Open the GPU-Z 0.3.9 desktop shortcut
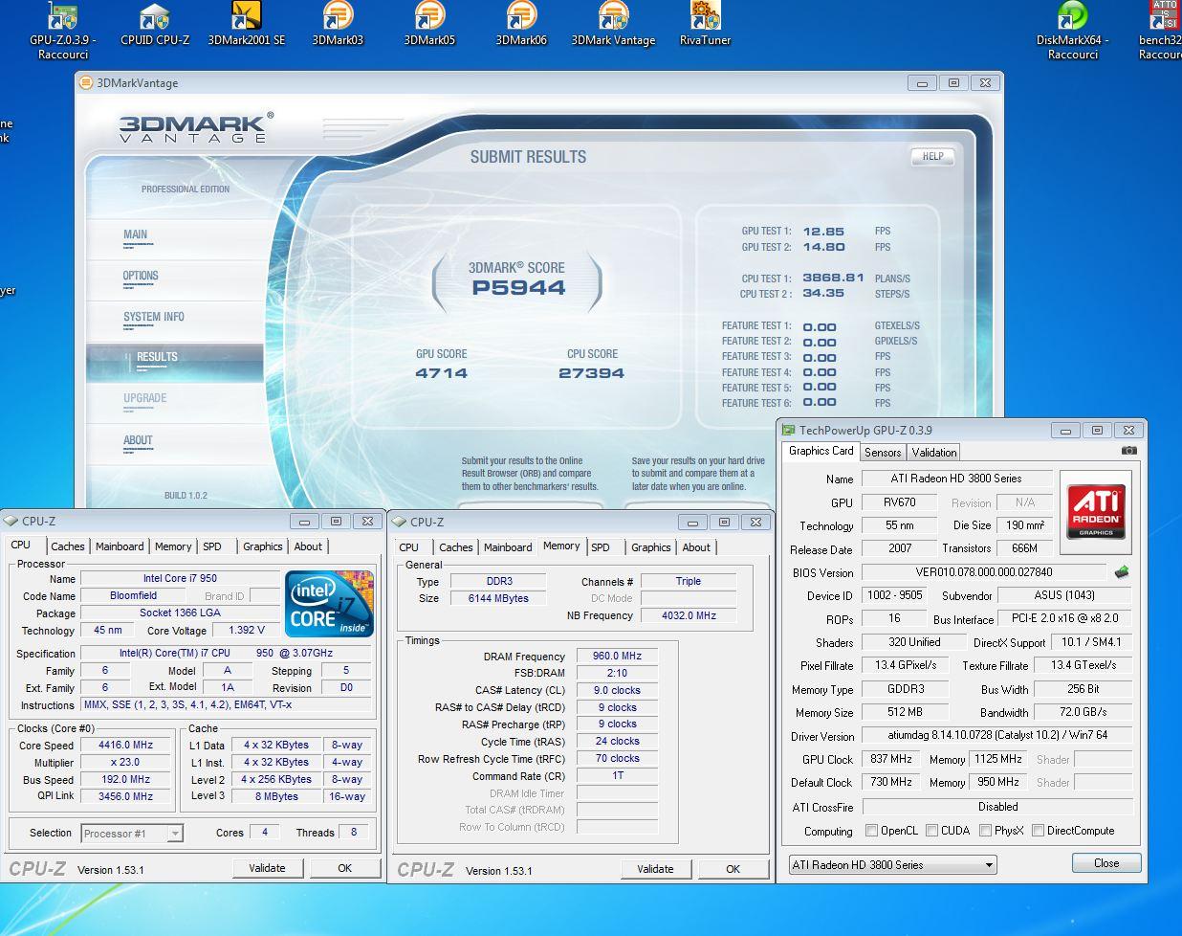Screen dimensions: 1182x936 (62, 31)
